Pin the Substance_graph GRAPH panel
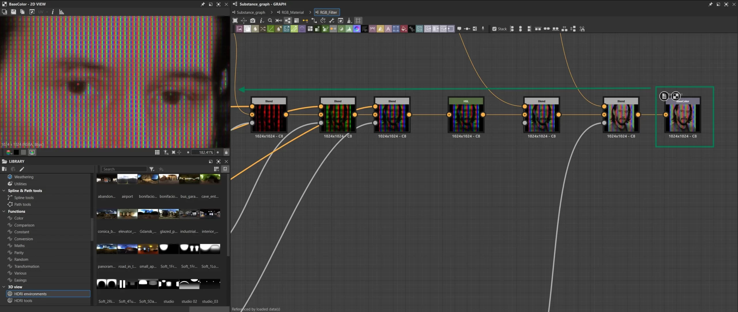Image resolution: width=738 pixels, height=312 pixels. tap(710, 4)
